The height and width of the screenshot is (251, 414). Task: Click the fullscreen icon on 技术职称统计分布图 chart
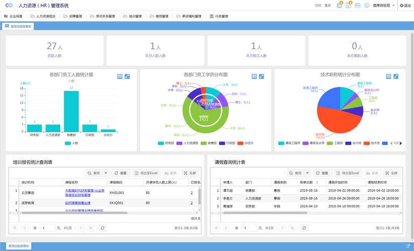click(x=396, y=76)
